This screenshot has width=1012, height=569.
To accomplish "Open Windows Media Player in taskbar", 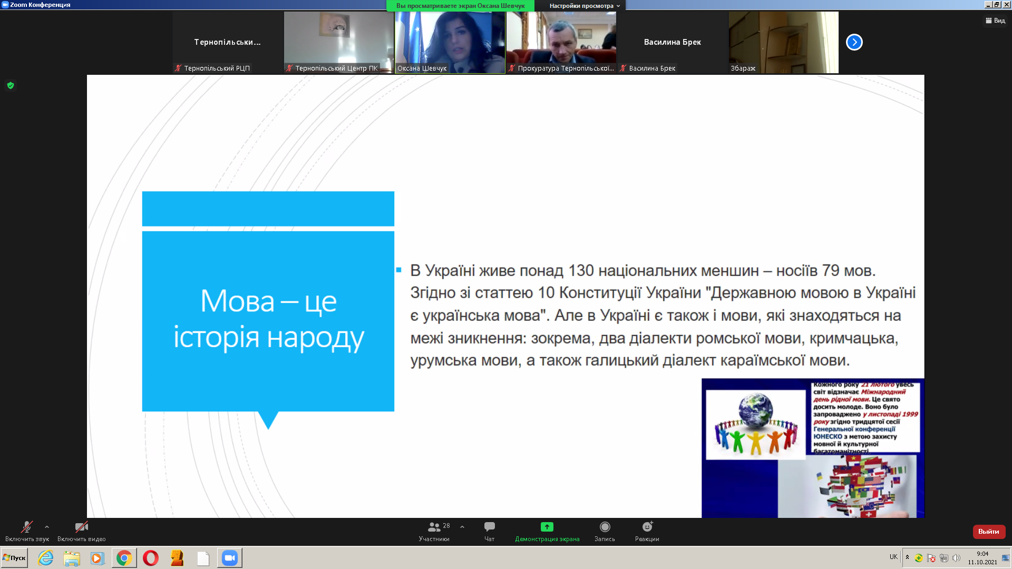I will click(x=98, y=558).
